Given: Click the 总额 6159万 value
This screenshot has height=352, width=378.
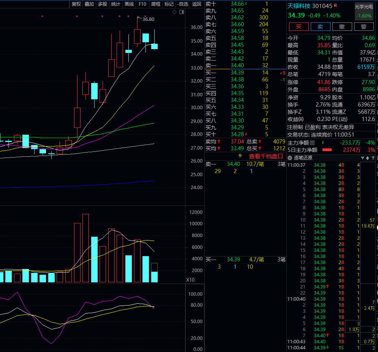Looking at the screenshot, I should (366, 67).
